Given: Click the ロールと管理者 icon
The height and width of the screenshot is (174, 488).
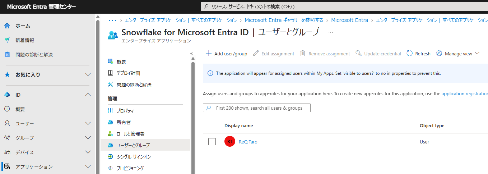Looking at the screenshot, I should click(111, 134).
